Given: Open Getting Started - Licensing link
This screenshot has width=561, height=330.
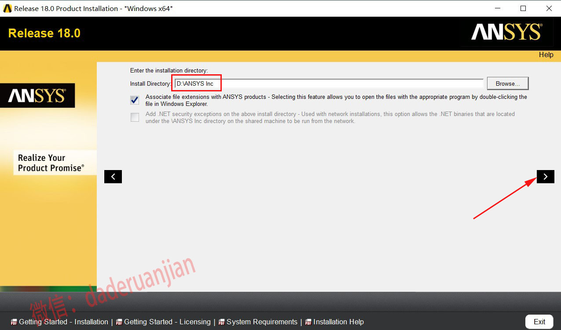Looking at the screenshot, I should tap(167, 322).
